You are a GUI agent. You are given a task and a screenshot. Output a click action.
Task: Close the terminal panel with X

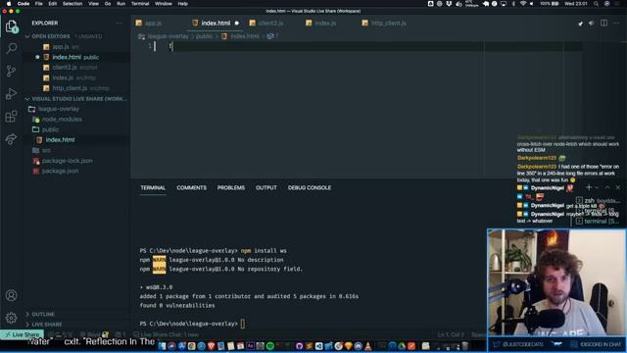(618, 187)
